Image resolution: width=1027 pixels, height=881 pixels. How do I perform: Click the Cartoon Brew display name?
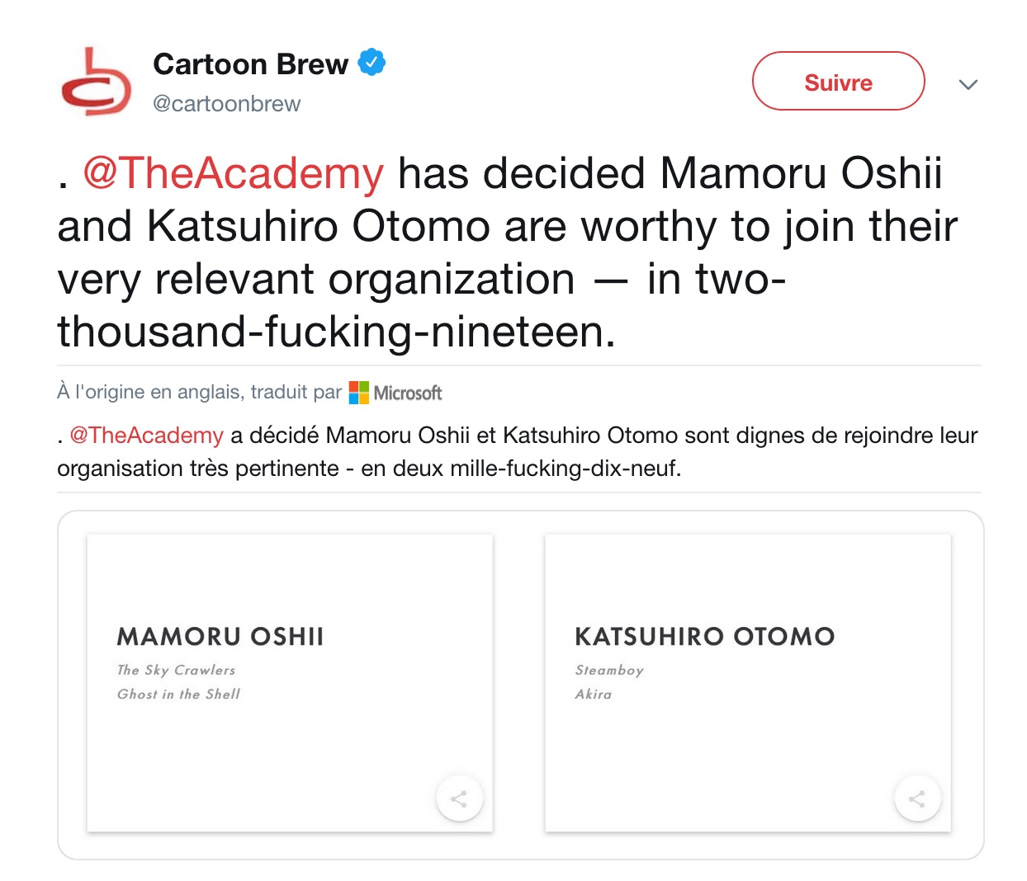(x=250, y=64)
